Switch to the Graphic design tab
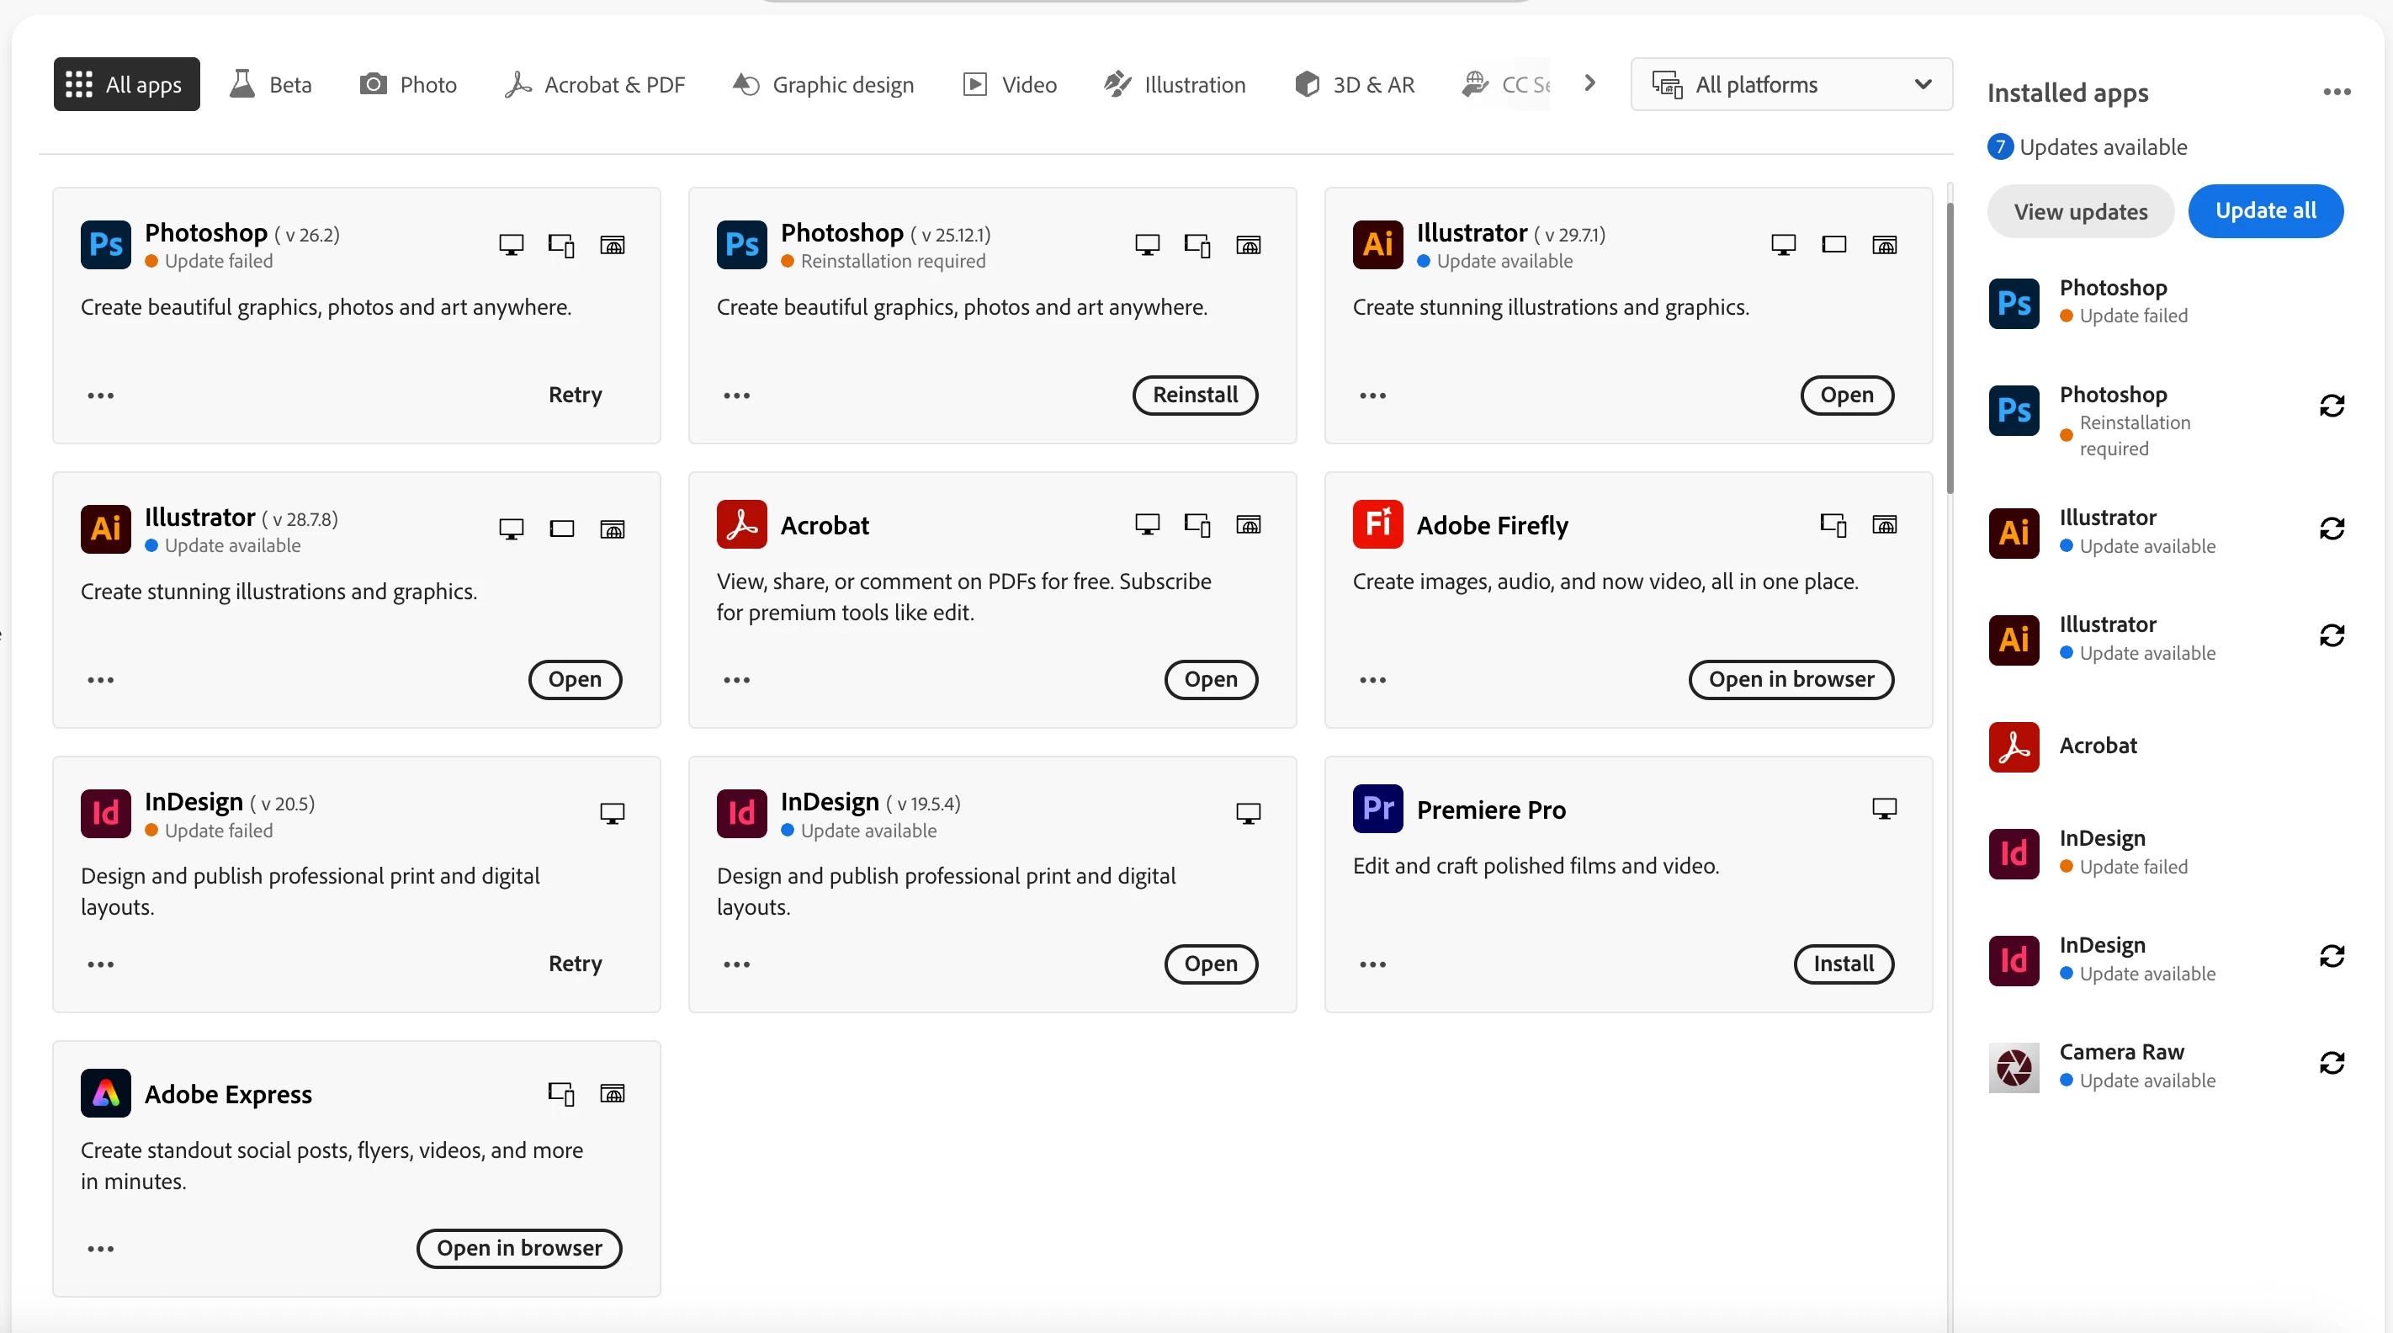Viewport: 2393px width, 1333px height. tap(823, 84)
